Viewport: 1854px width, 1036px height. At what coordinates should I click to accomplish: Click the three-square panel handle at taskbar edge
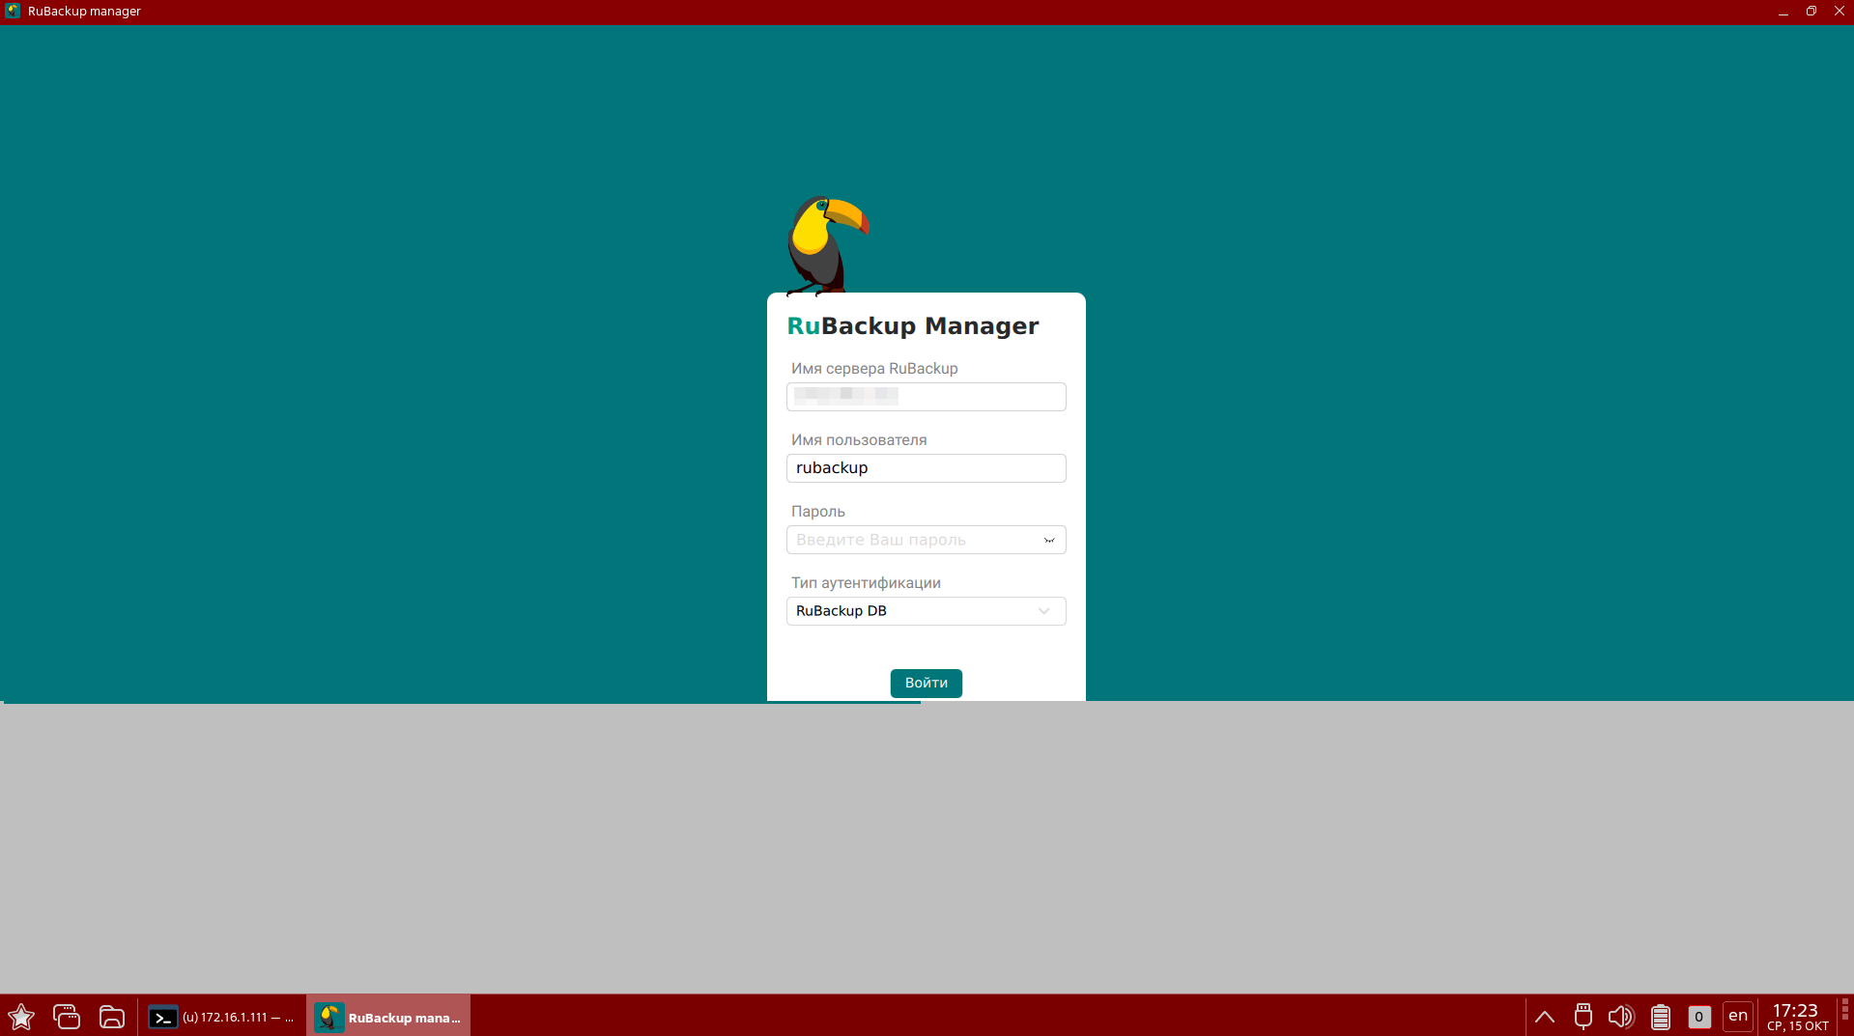1844,1010
